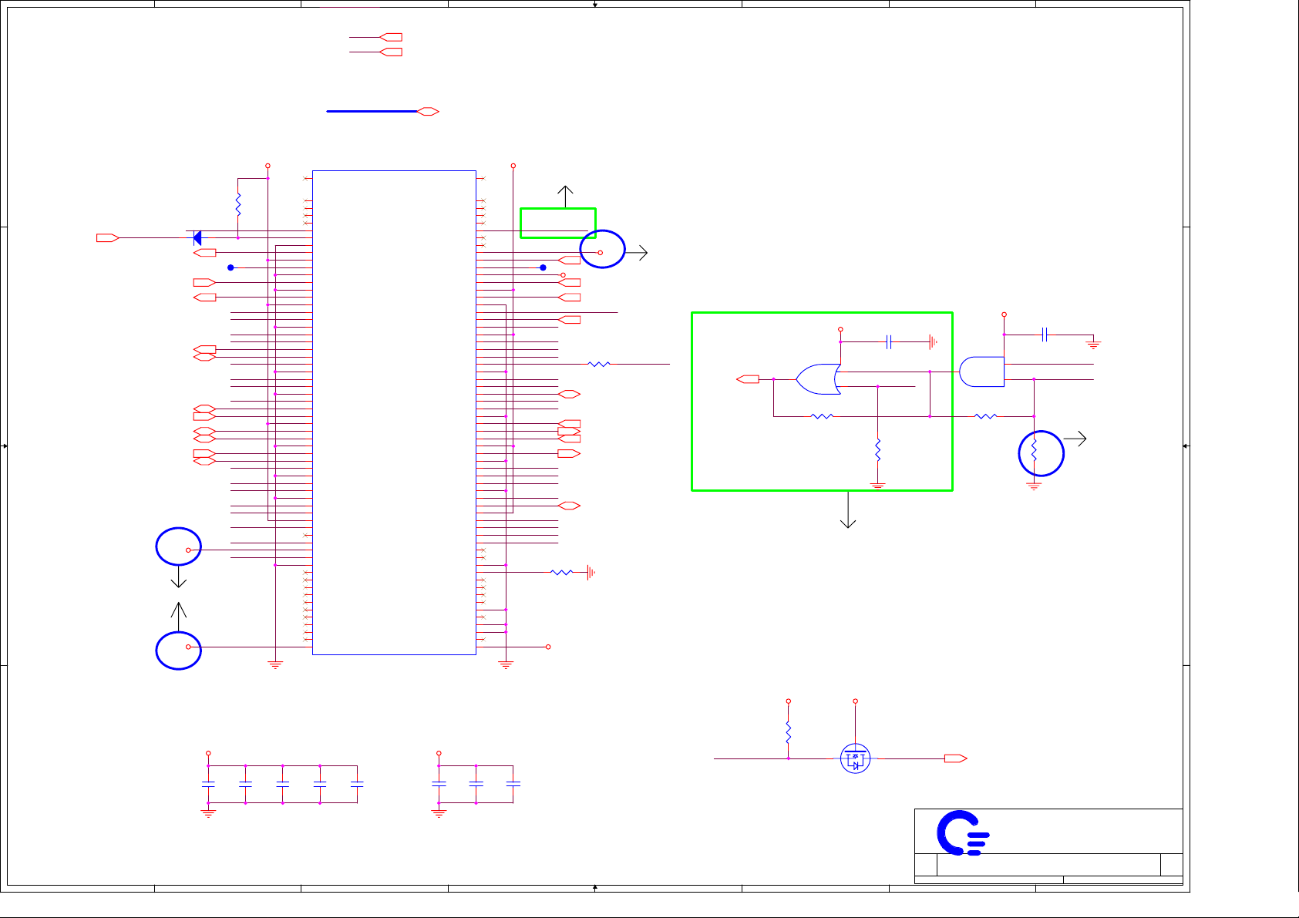
Task: Click the thick blue bus line
Action: pos(372,112)
